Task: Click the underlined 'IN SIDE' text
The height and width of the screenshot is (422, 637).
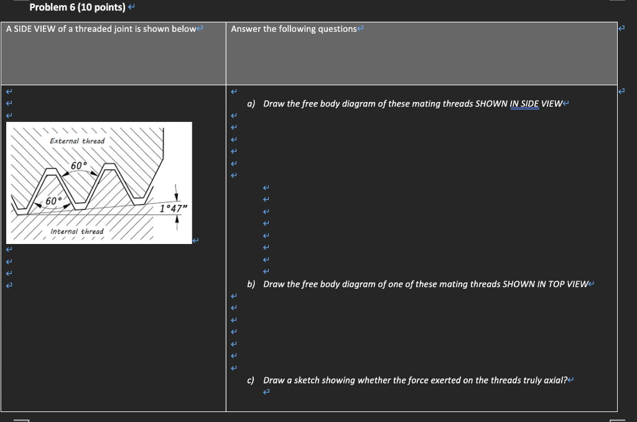Action: [524, 103]
